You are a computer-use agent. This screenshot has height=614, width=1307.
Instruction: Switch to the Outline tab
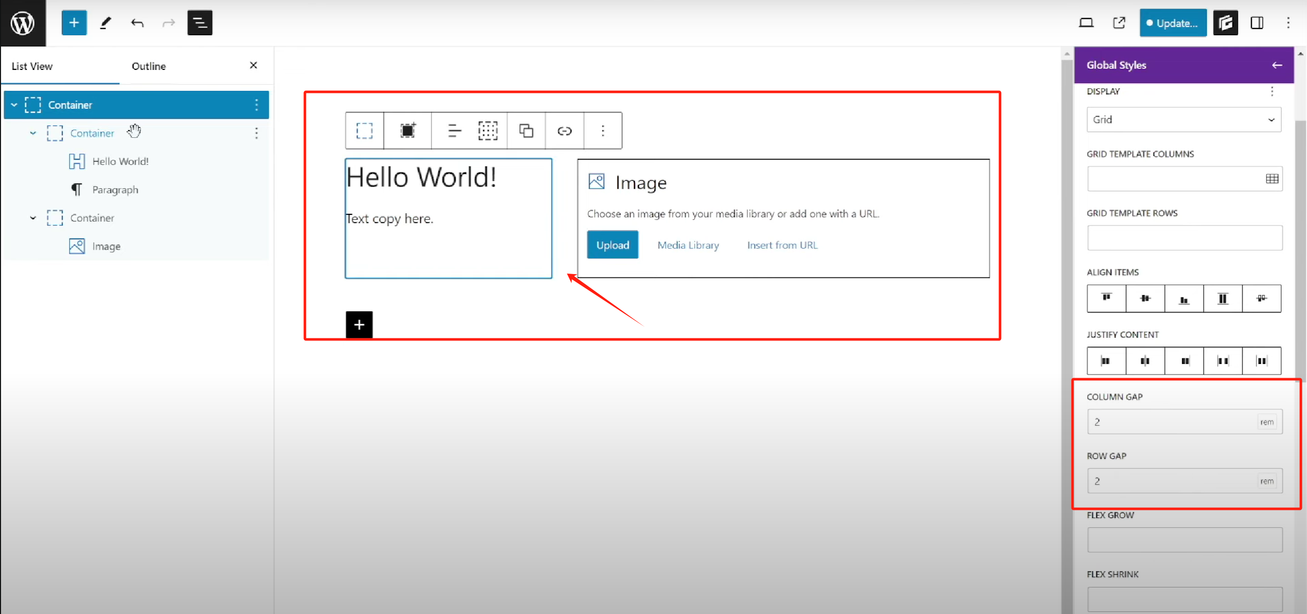click(149, 66)
